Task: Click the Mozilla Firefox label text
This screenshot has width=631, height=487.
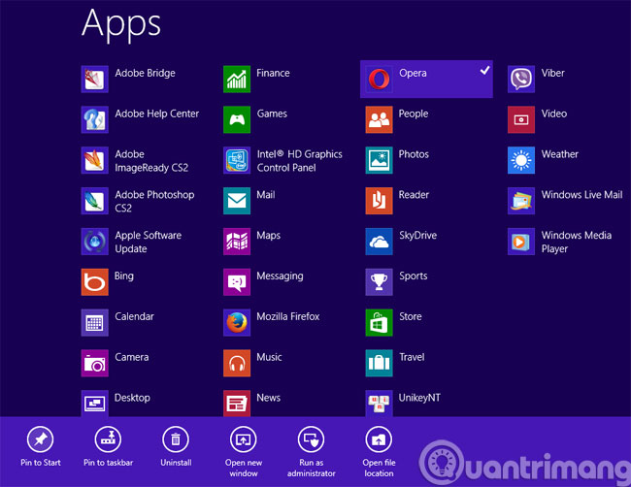Action: 288,317
